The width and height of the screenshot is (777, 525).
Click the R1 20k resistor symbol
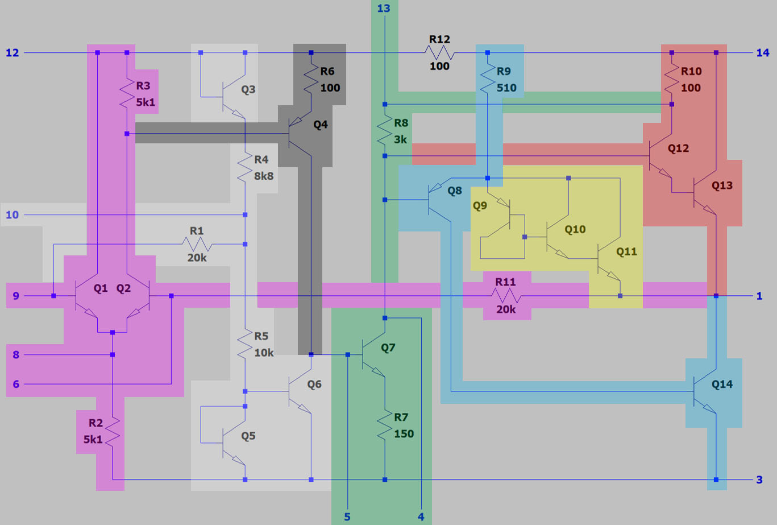pos(197,245)
